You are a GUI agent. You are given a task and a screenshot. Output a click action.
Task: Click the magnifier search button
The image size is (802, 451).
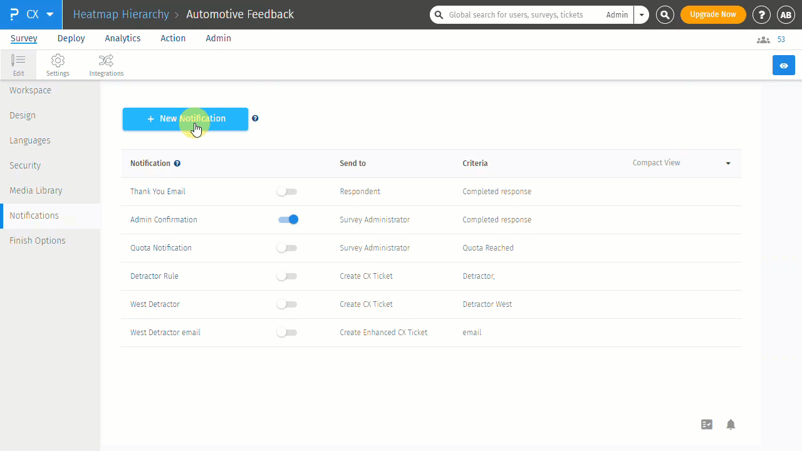pos(665,14)
